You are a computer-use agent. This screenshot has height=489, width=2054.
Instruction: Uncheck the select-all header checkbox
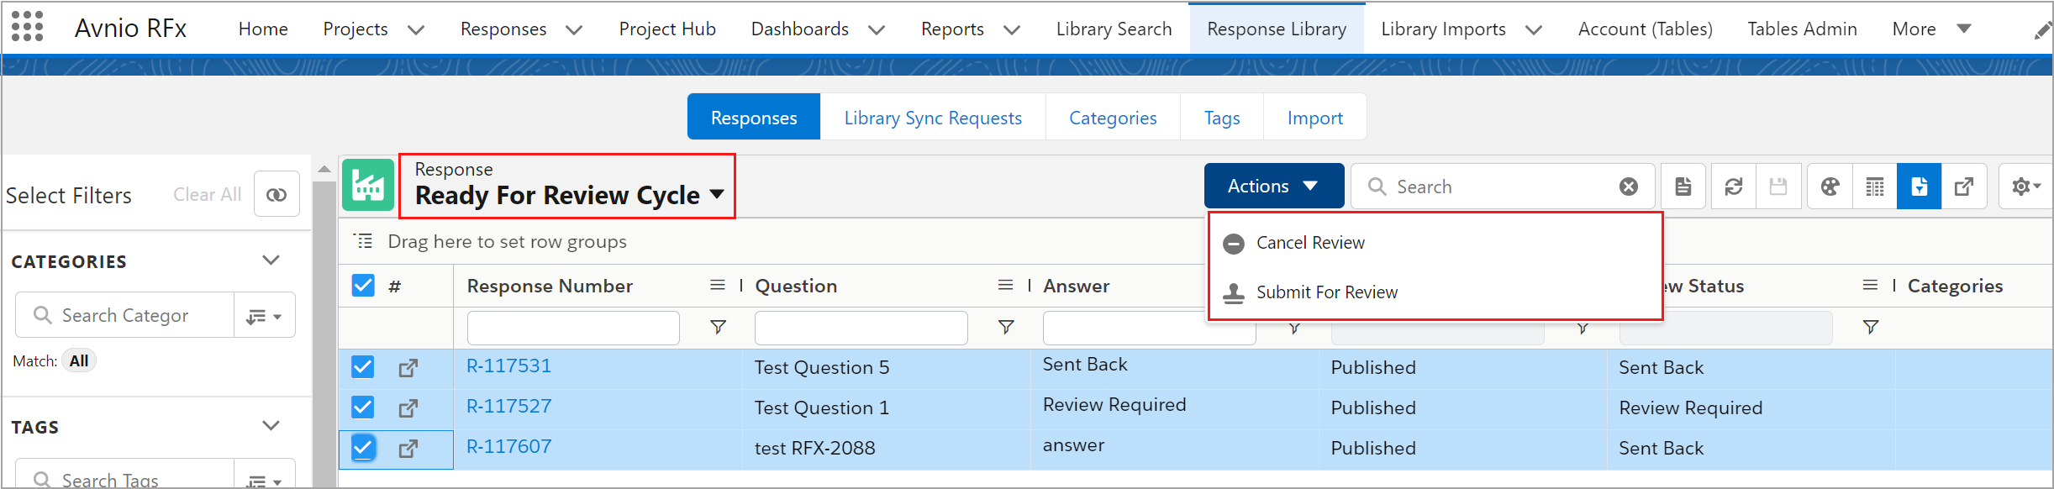(x=363, y=286)
